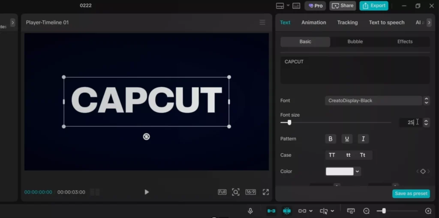Click the CAPCUT text input box
The height and width of the screenshot is (218, 439).
tap(355, 70)
